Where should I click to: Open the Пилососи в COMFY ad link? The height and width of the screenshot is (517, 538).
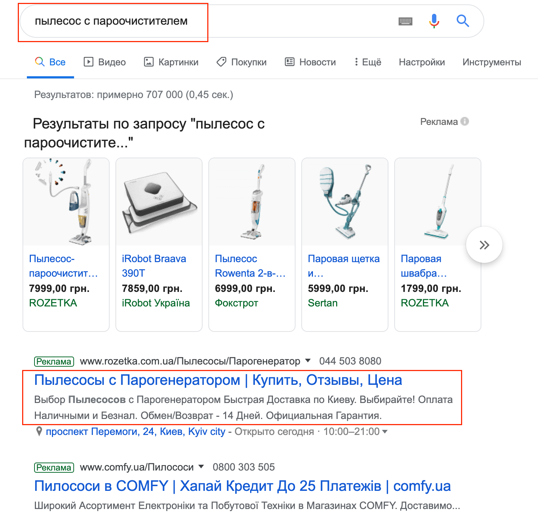(x=242, y=486)
